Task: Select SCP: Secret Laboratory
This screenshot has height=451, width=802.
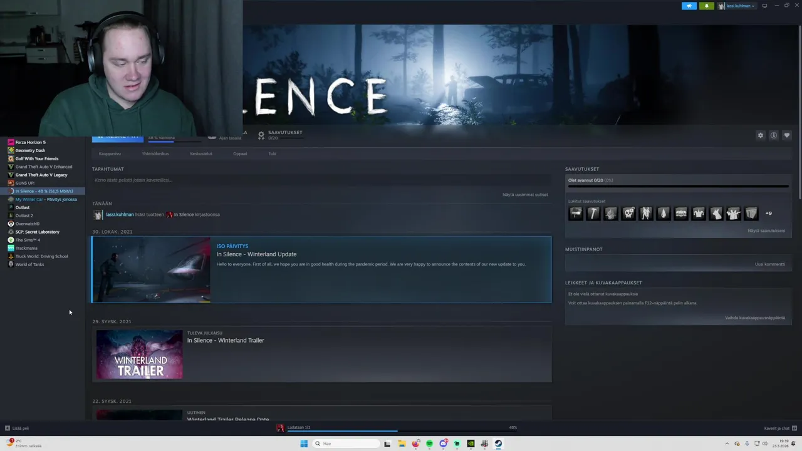Action: tap(37, 232)
